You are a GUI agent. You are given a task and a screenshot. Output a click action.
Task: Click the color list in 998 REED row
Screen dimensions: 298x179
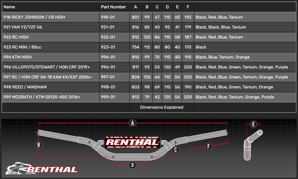click(234, 87)
